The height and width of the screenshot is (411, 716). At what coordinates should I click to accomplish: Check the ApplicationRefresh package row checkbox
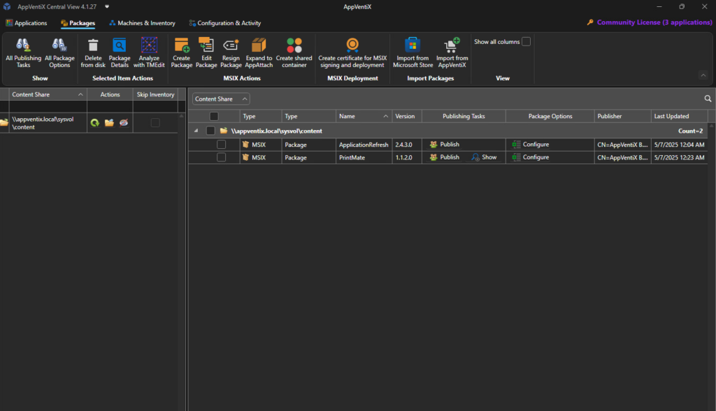tap(222, 145)
